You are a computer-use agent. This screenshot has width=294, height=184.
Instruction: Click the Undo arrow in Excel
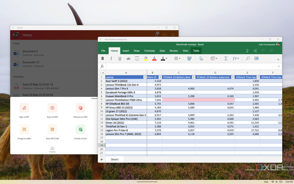coord(263,51)
